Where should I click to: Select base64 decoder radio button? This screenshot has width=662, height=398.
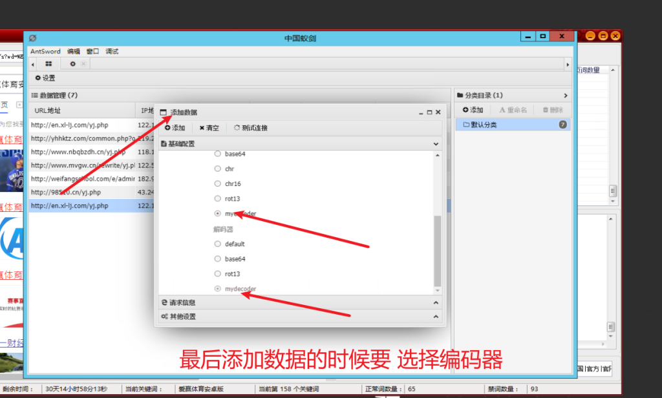click(x=218, y=259)
